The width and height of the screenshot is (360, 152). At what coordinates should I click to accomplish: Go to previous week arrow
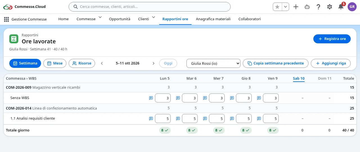coord(102,63)
